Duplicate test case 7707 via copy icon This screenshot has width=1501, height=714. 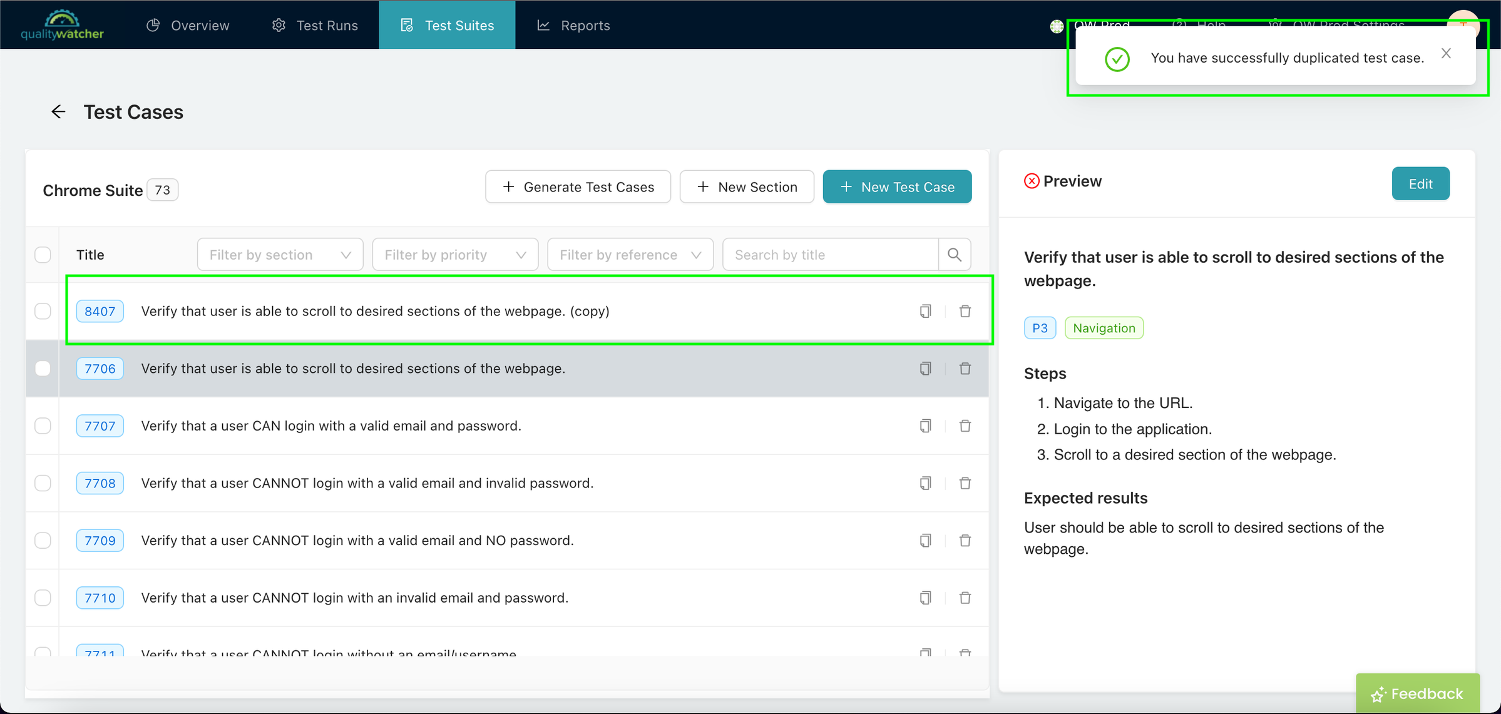pyautogui.click(x=925, y=426)
